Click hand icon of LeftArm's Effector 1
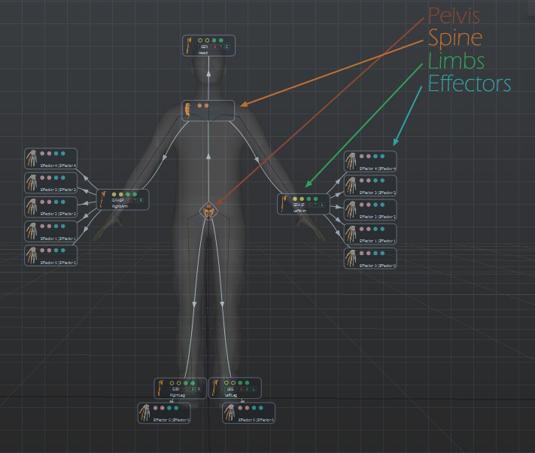 coord(351,234)
